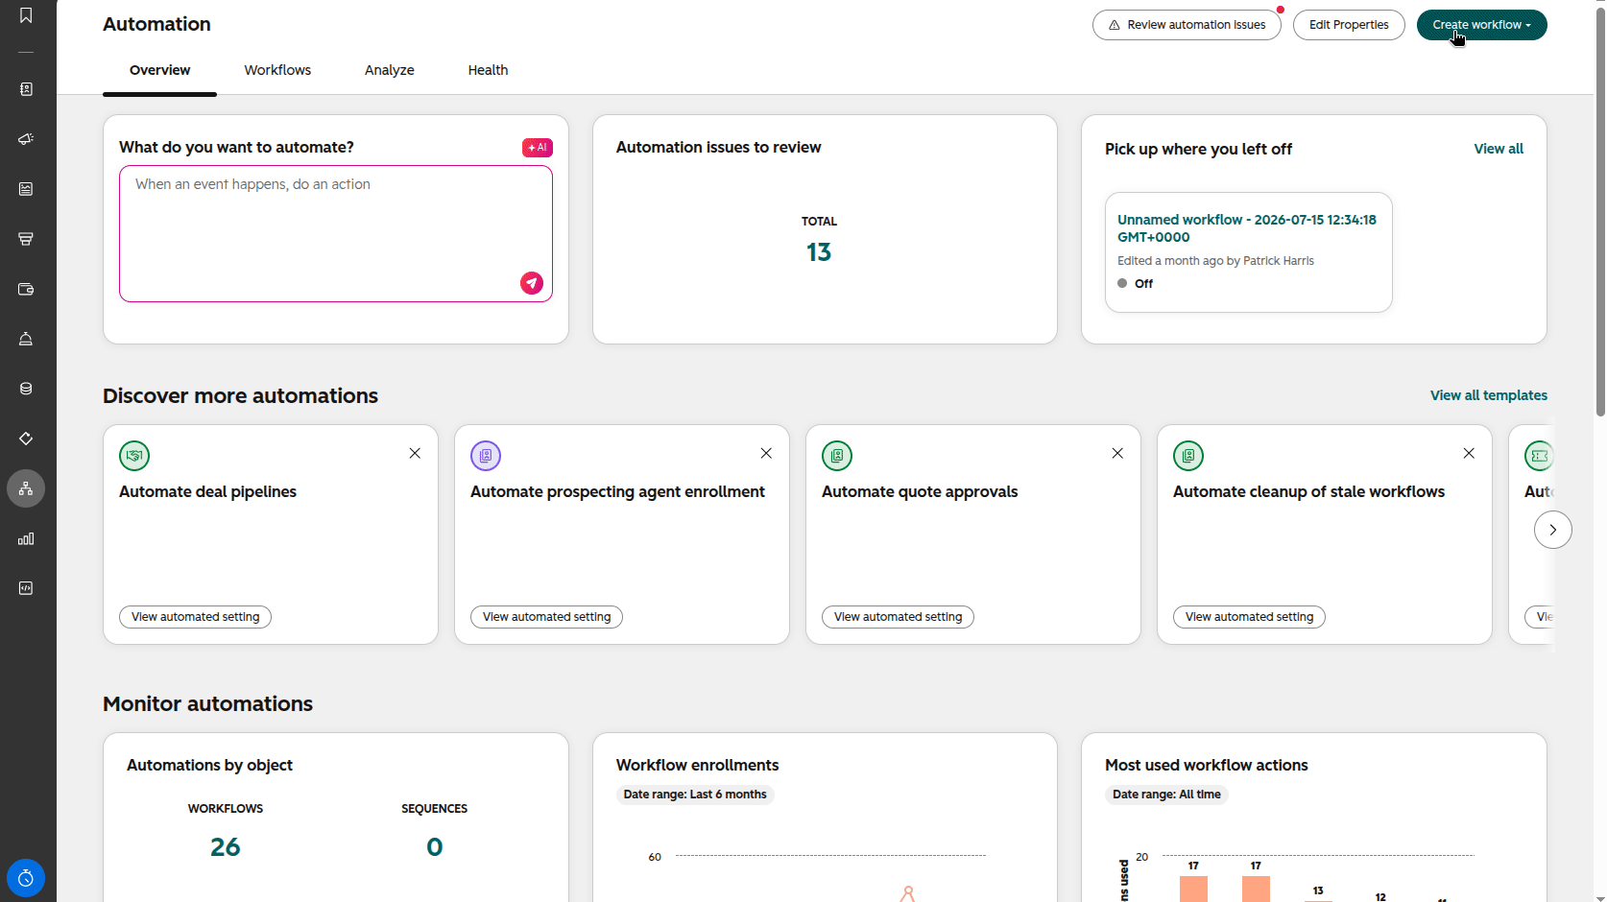Open the diamond tag icon in sidebar

pos(26,439)
